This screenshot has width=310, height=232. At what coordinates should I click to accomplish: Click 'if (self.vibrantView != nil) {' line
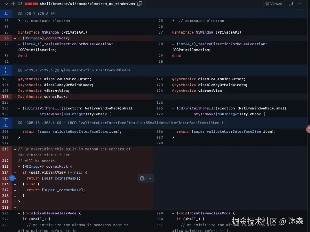pos(54,172)
